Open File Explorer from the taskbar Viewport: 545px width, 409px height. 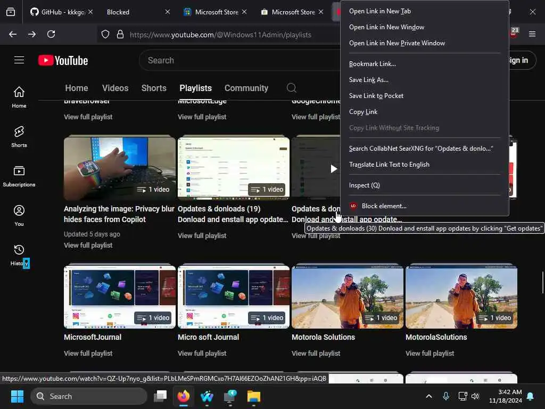pos(254,396)
